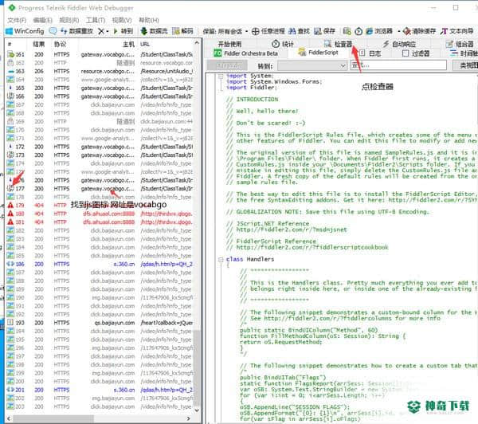Screen dimensions: 478x424
Task: Switch to the 组合器 composer tab
Action: (x=460, y=44)
